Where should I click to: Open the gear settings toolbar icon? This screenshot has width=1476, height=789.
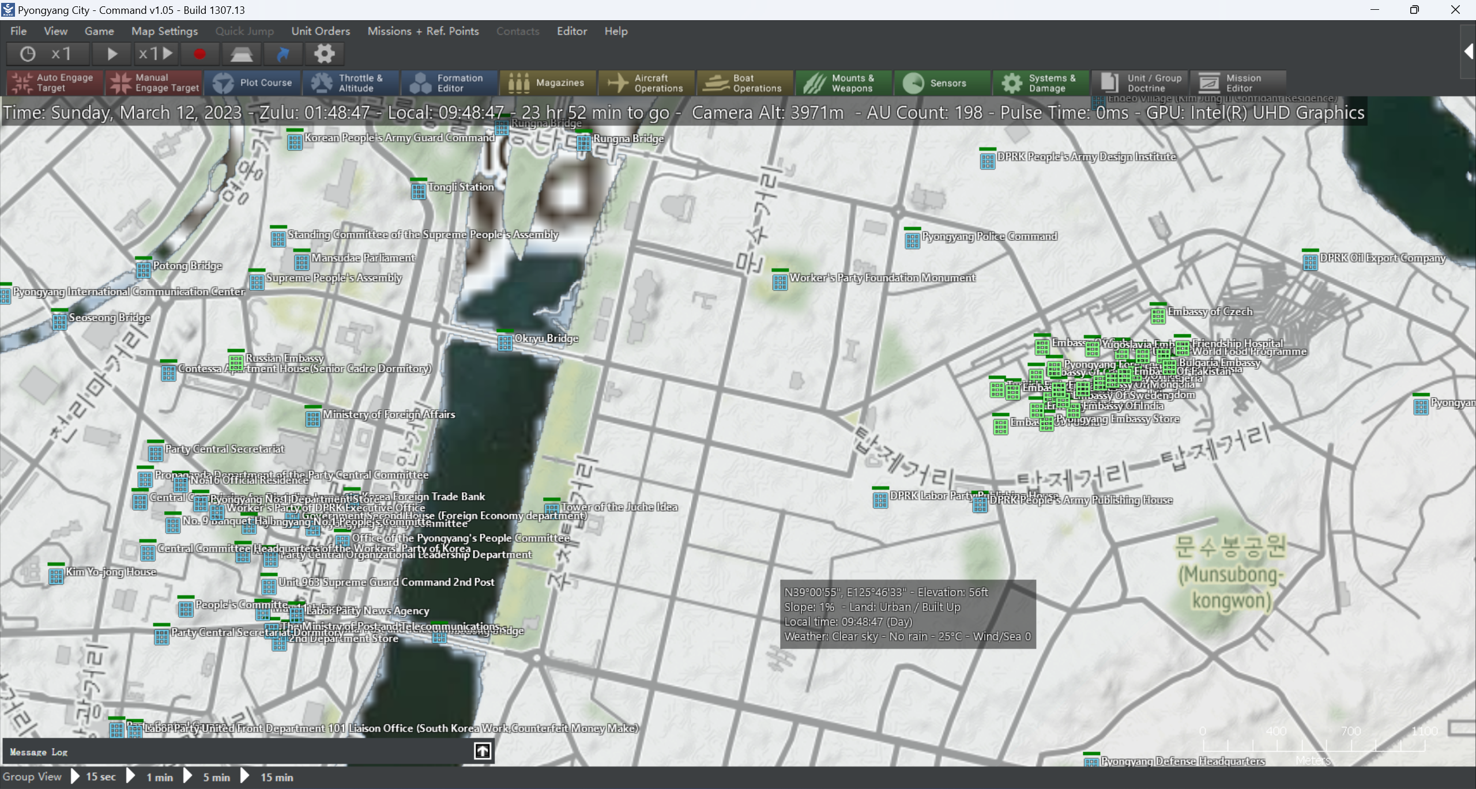(x=325, y=54)
